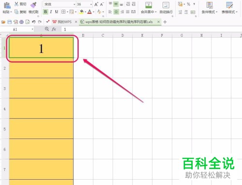Open the A1 name box dropdown
This screenshot has width=242, height=185.
(x=32, y=29)
